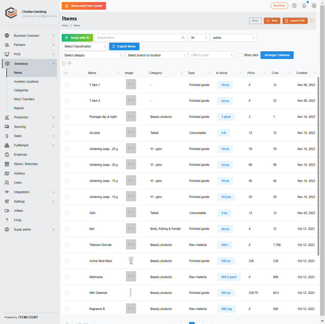
Task: Click the Sourcing truck icon
Action: (x=7, y=127)
